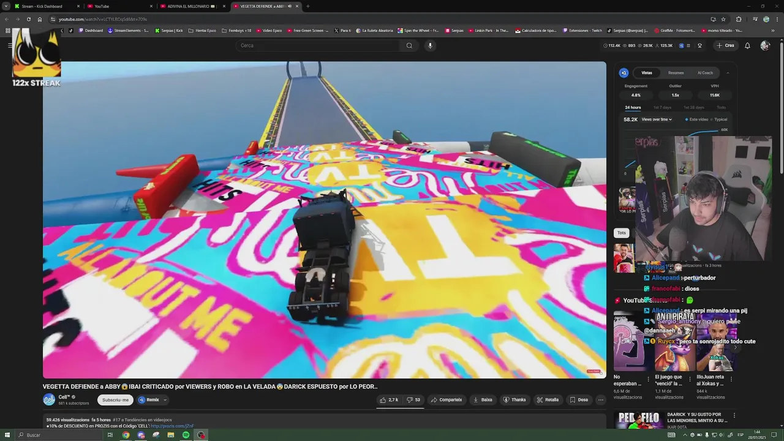This screenshot has width=784, height=441.
Task: Activate voice search microphone icon
Action: pyautogui.click(x=430, y=45)
